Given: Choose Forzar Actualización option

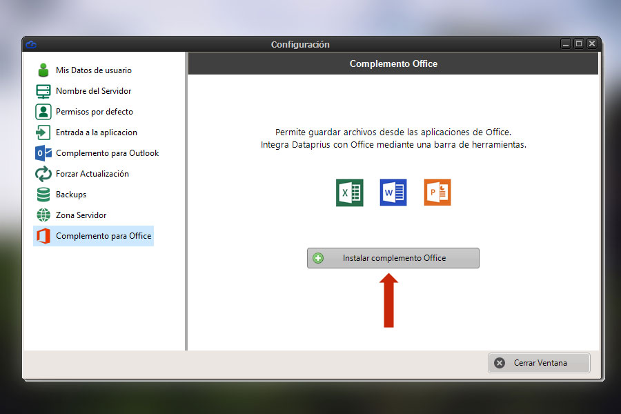Looking at the screenshot, I should click(93, 174).
